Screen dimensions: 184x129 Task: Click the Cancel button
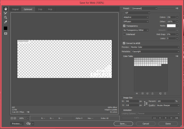tap(145, 124)
